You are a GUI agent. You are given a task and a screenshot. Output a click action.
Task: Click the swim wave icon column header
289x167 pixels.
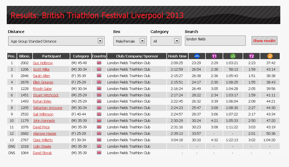coord(197,56)
